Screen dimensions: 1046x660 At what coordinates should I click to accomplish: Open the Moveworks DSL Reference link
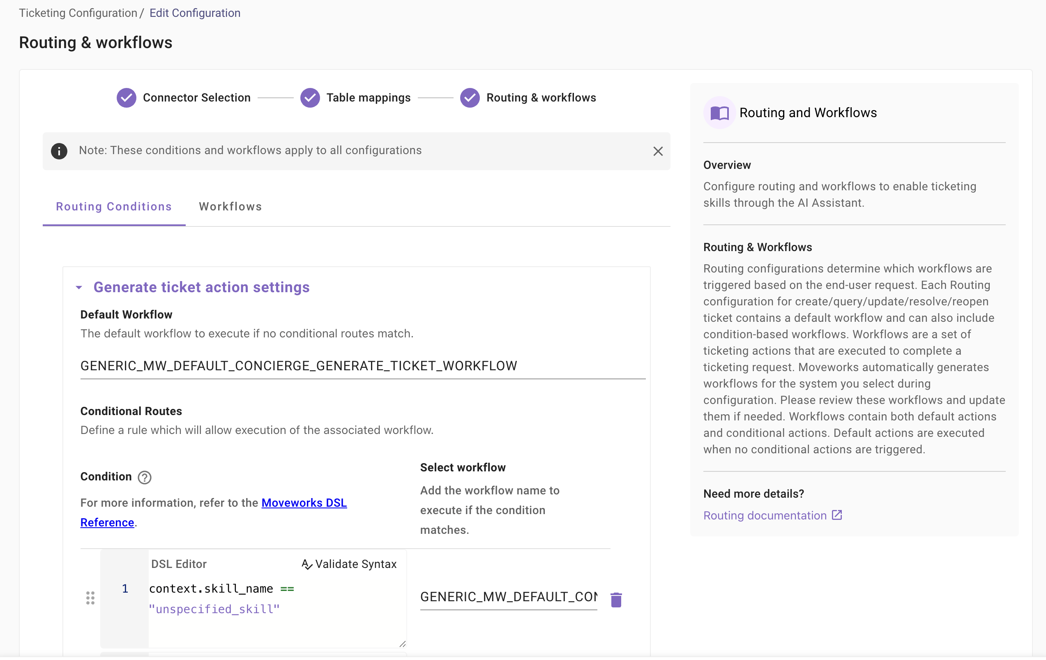coord(304,503)
